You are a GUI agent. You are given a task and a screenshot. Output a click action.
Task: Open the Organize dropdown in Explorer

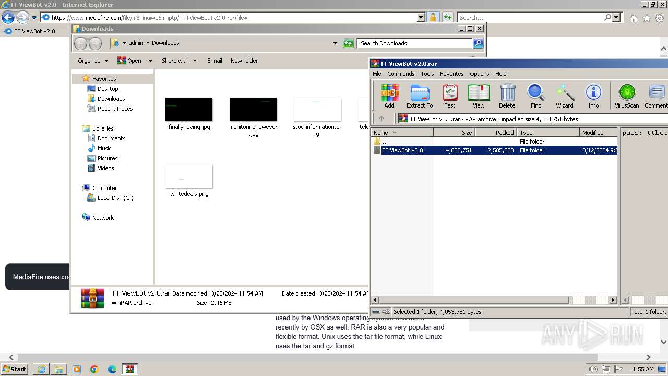[x=93, y=61]
